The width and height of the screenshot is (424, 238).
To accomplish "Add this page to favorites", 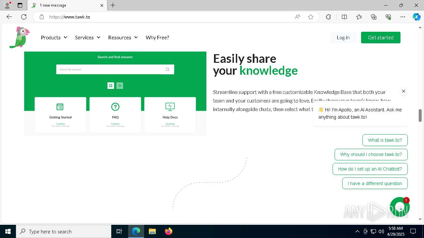I will pyautogui.click(x=311, y=17).
